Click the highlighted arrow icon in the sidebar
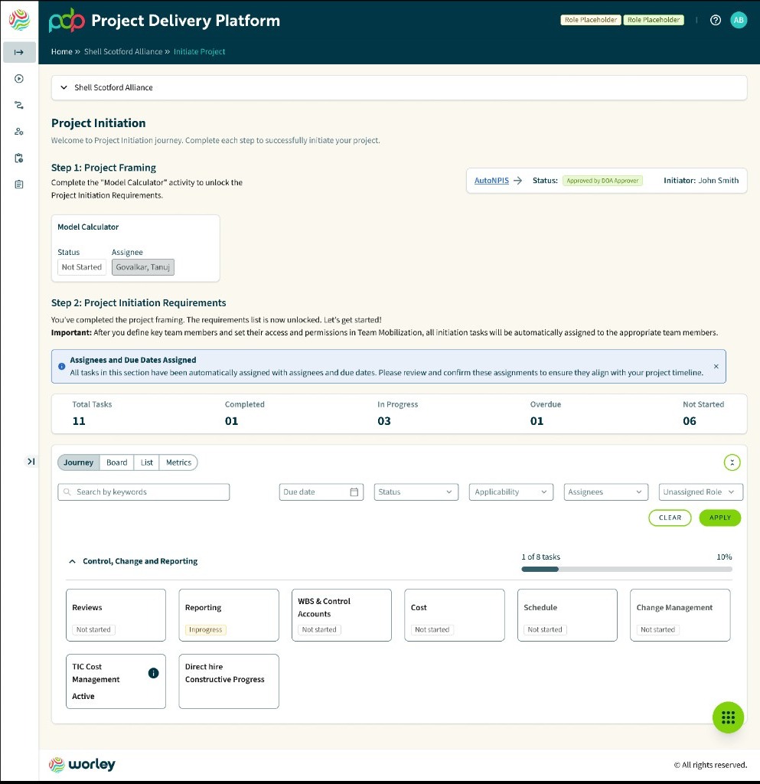The height and width of the screenshot is (784, 760). tap(19, 52)
